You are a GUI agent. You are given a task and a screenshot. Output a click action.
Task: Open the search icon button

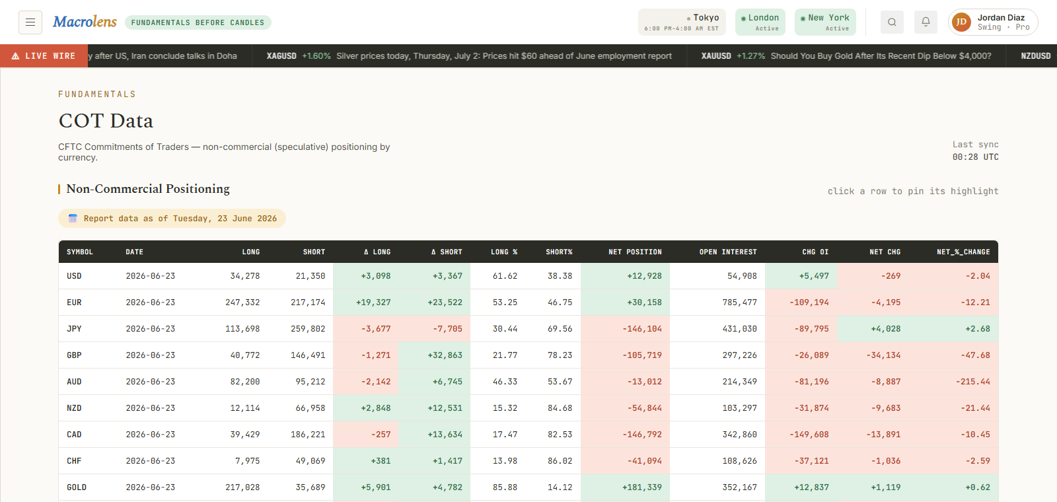[892, 22]
